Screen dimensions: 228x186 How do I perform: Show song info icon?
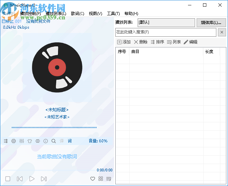point(46,141)
